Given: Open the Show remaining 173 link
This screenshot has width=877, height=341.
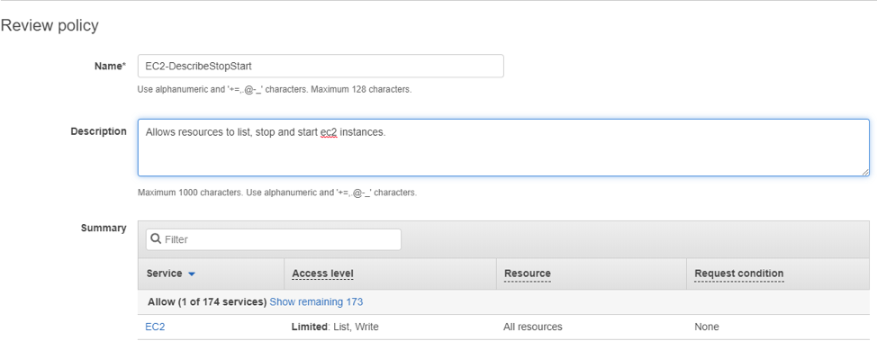Looking at the screenshot, I should [x=316, y=302].
